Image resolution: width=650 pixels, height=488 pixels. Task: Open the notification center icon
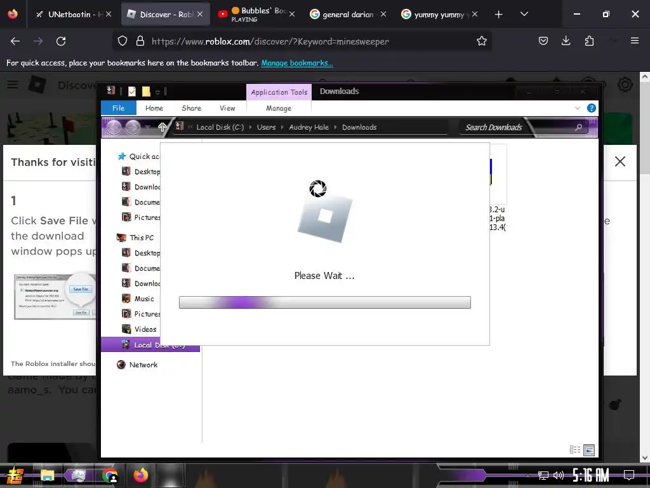click(x=629, y=475)
